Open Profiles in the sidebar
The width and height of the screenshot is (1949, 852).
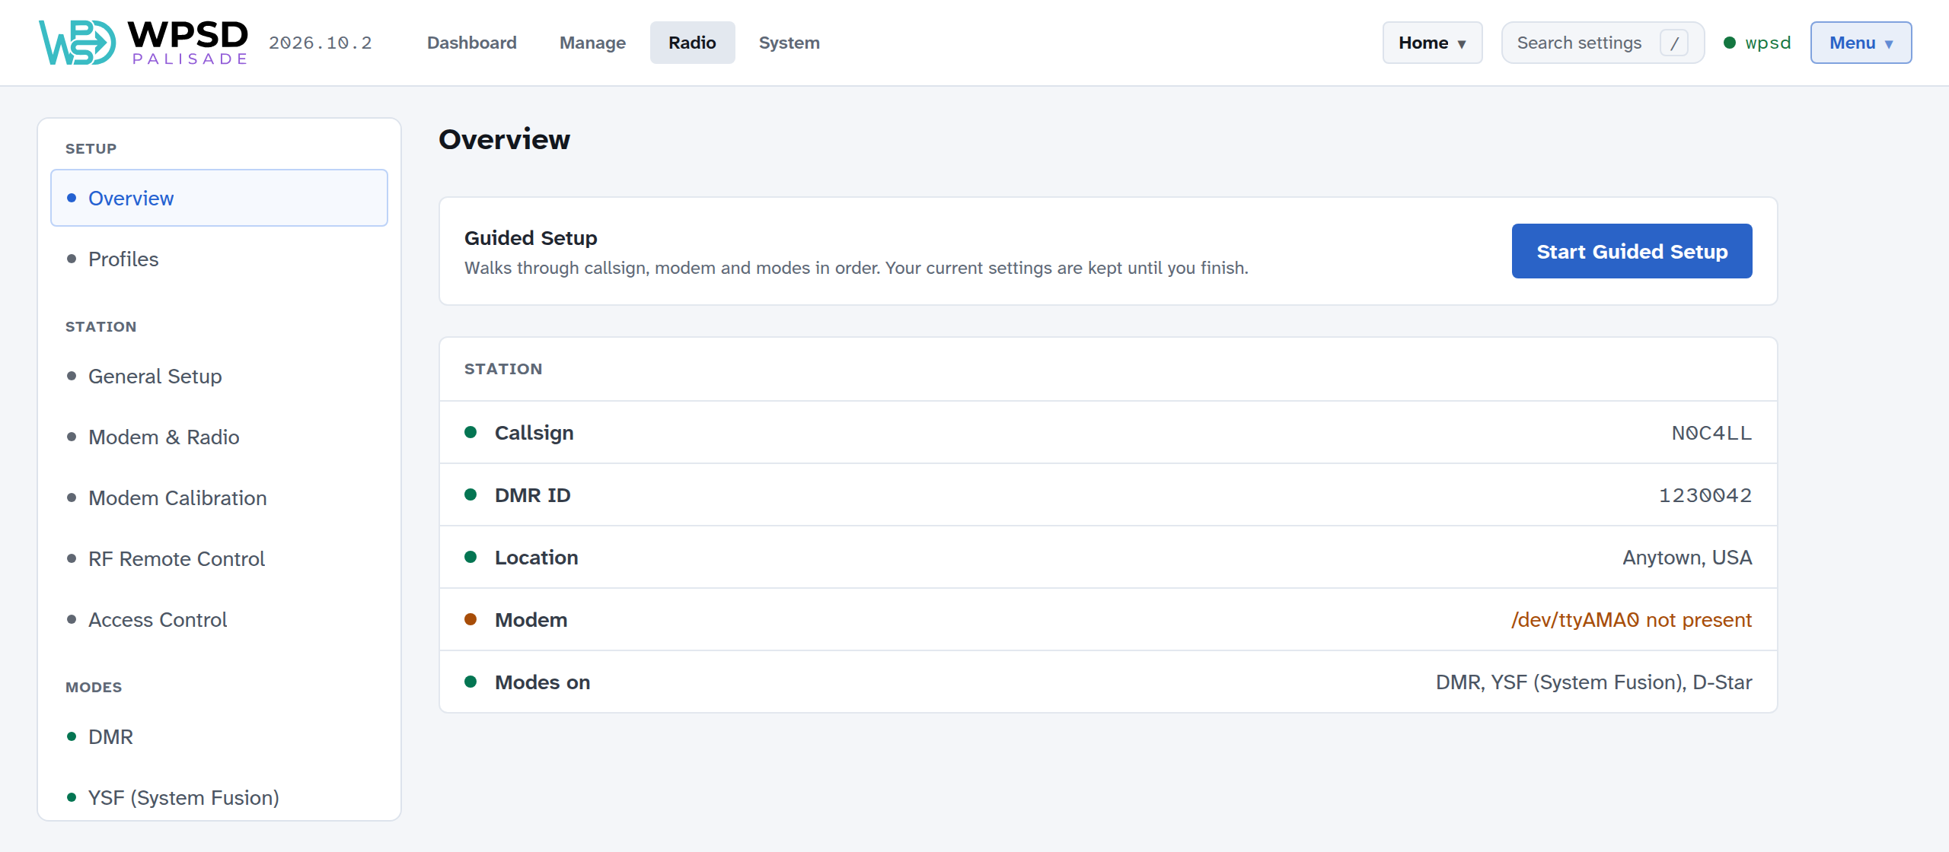tap(219, 259)
